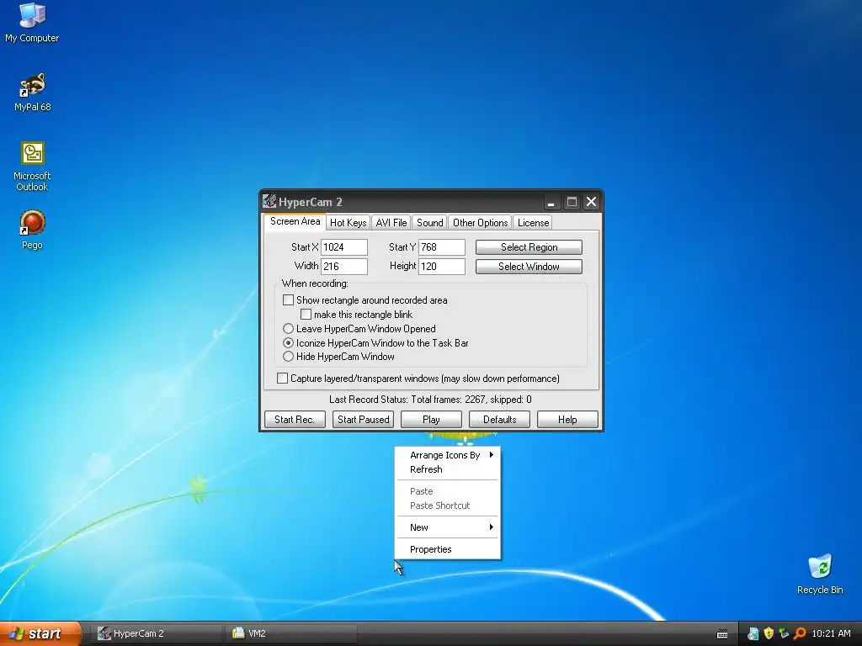Click the Start Rec. button
Image resolution: width=862 pixels, height=646 pixels.
295,419
